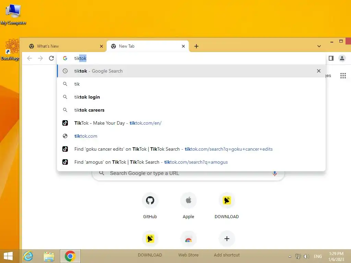Open the My Computer desktop icon
Viewport: 351px width, 263px height.
tap(13, 14)
